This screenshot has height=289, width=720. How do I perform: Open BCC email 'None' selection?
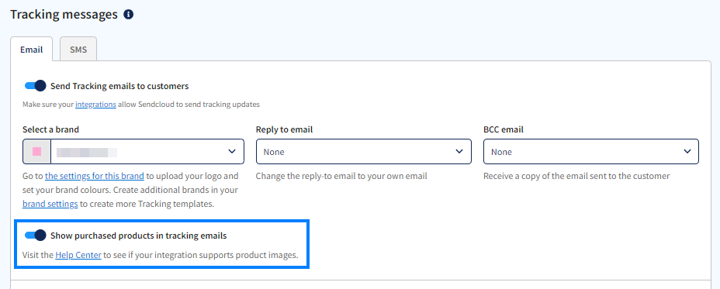click(591, 151)
